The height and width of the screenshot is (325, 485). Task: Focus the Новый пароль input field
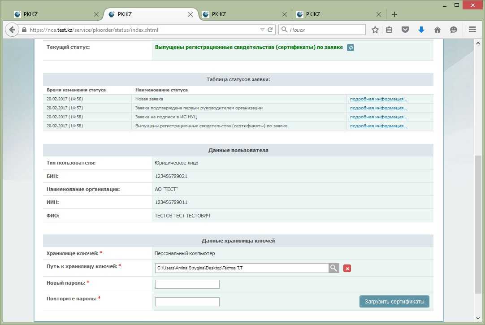click(x=187, y=284)
